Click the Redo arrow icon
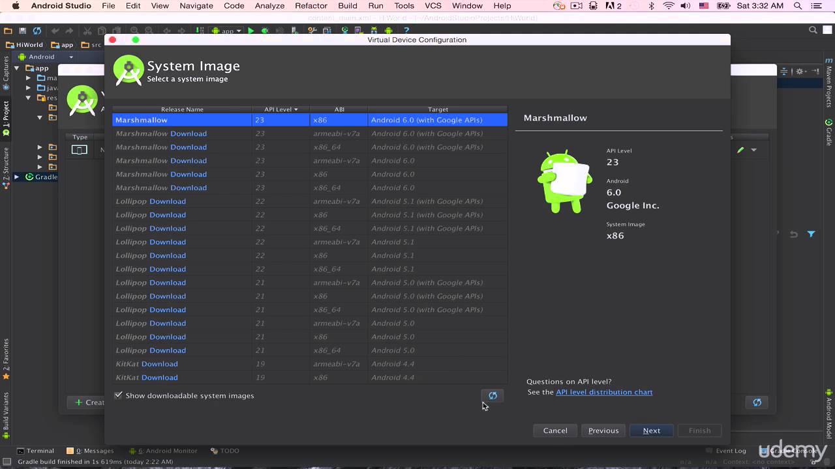 click(x=69, y=31)
